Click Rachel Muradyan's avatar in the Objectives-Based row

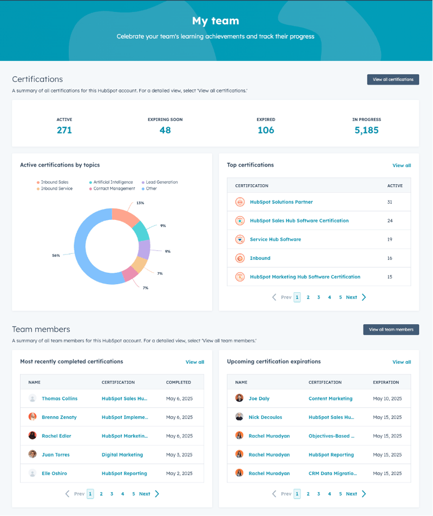[239, 435]
